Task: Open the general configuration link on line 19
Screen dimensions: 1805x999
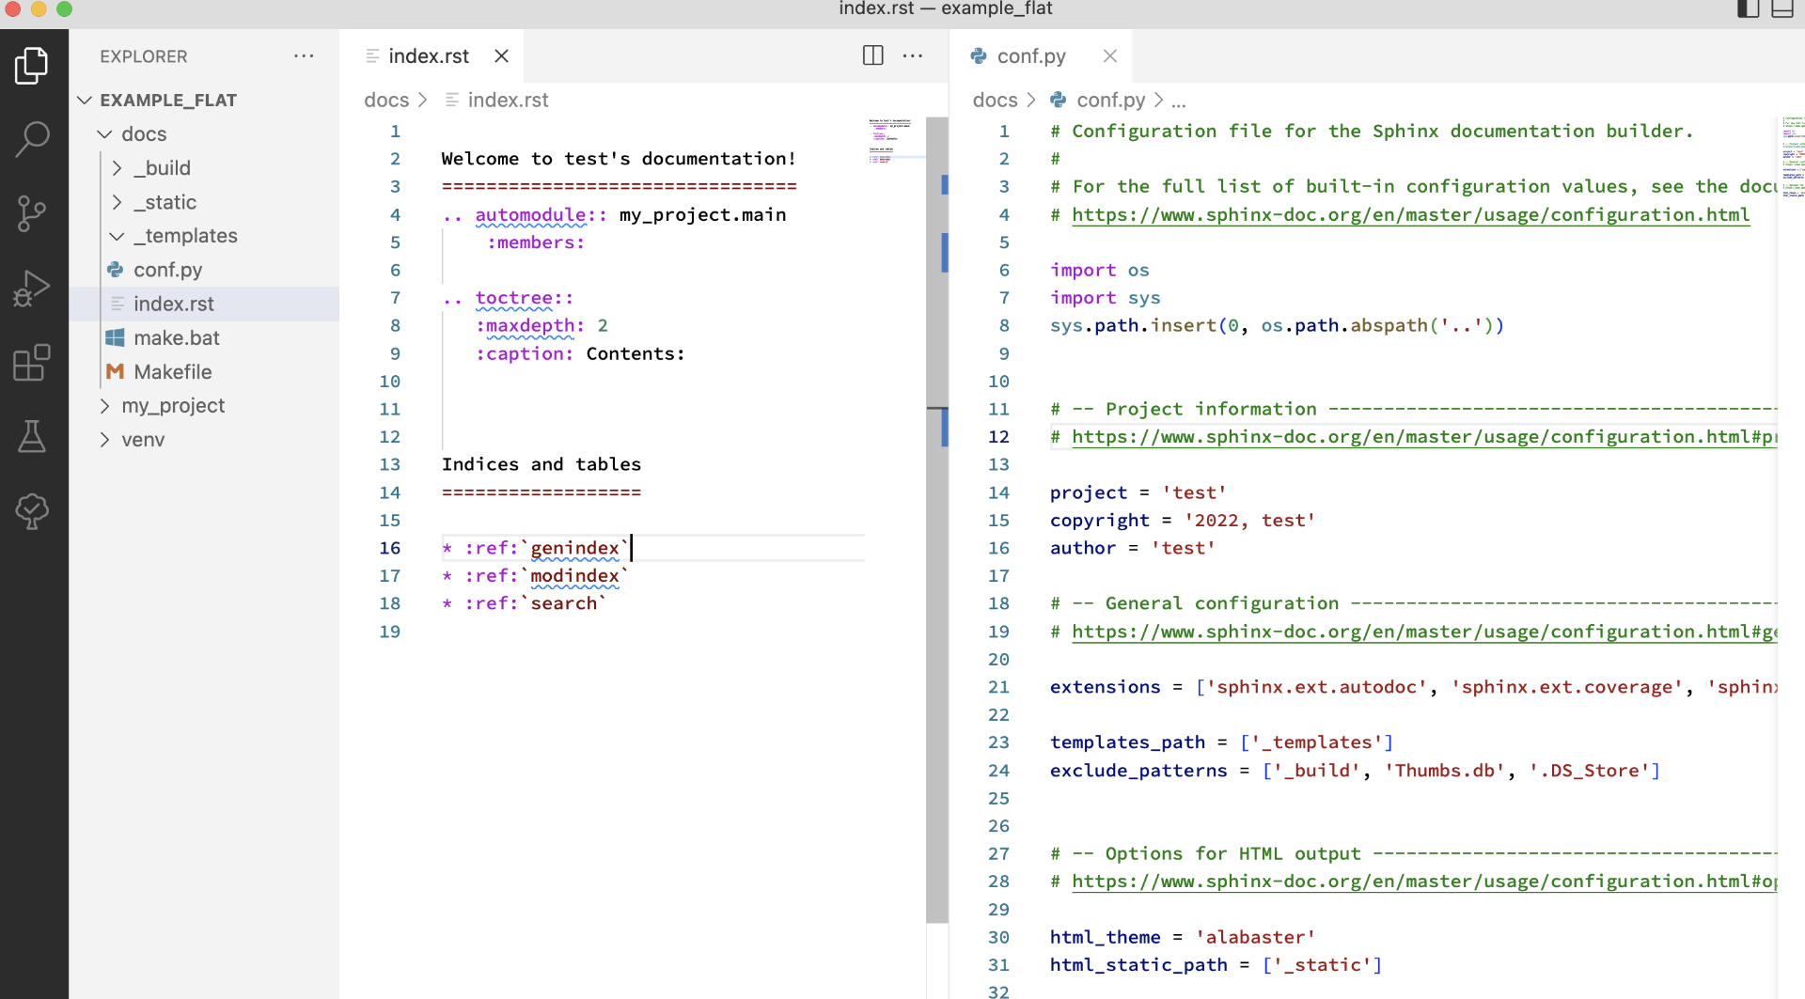Action: (1424, 632)
